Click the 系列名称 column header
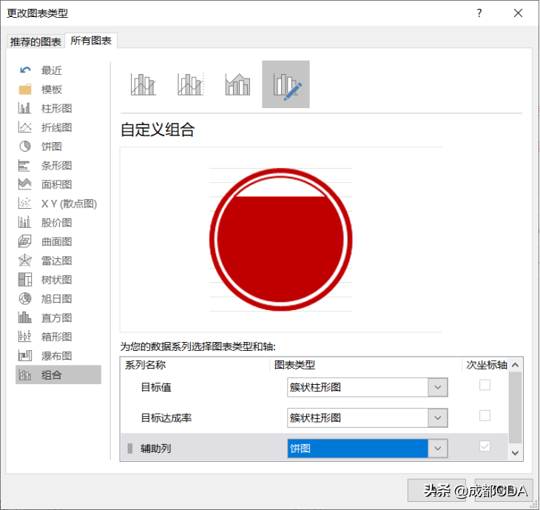Viewport: 540px width, 510px height. pos(145,365)
